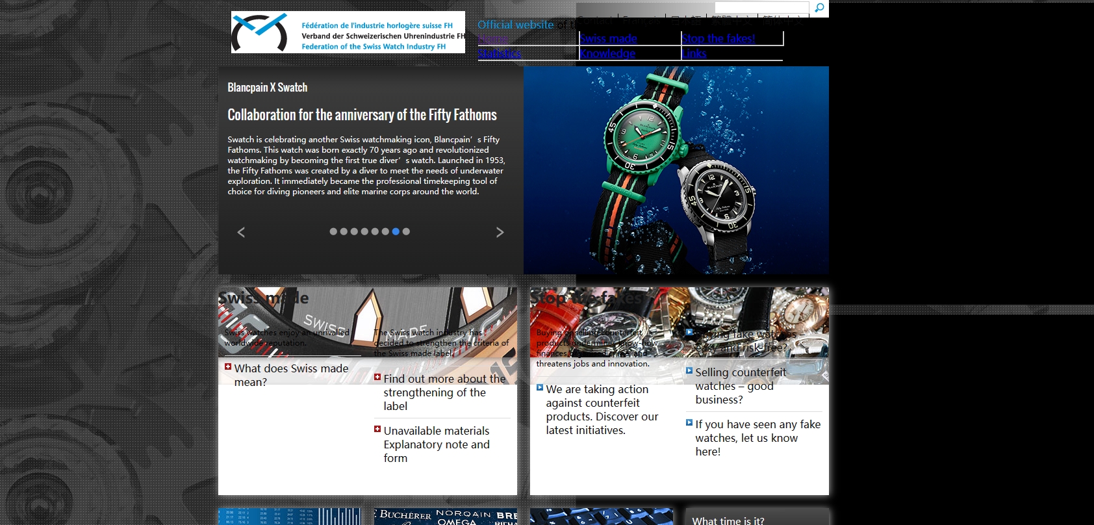Click the Blancpain X Swatch subtitle
Viewport: 1094px width, 525px height.
pyautogui.click(x=267, y=87)
